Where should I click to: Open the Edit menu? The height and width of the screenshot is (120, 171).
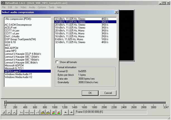coord(10,7)
